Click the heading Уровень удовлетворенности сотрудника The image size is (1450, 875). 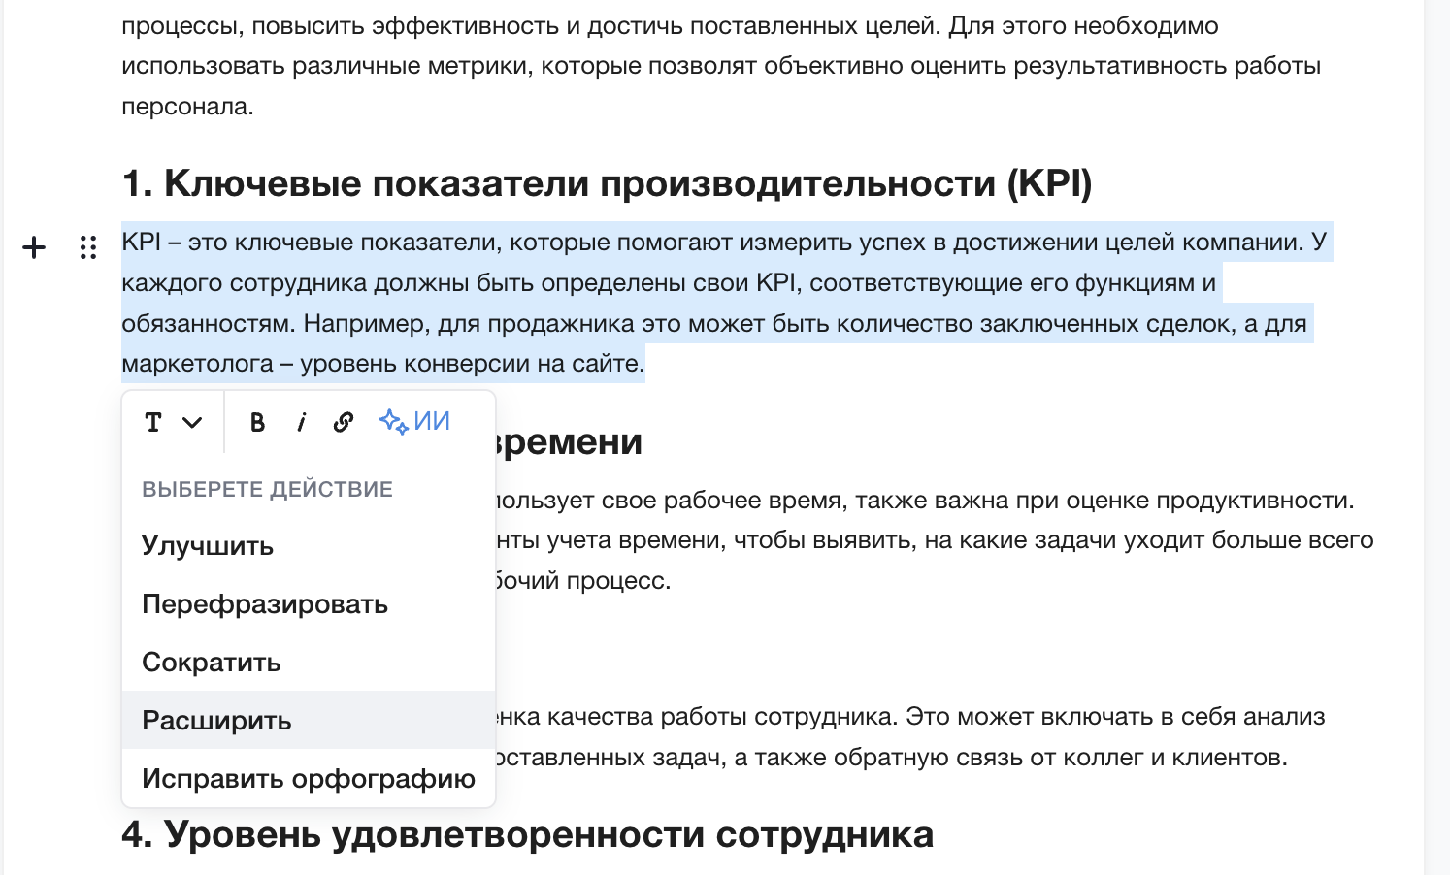pyautogui.click(x=528, y=834)
